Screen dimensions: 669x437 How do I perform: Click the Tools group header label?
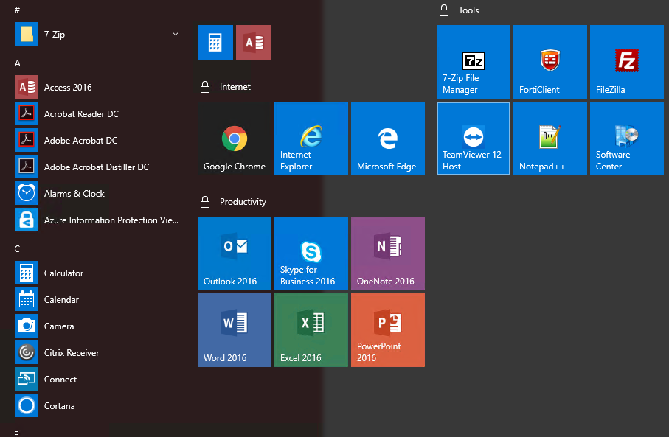tap(468, 10)
